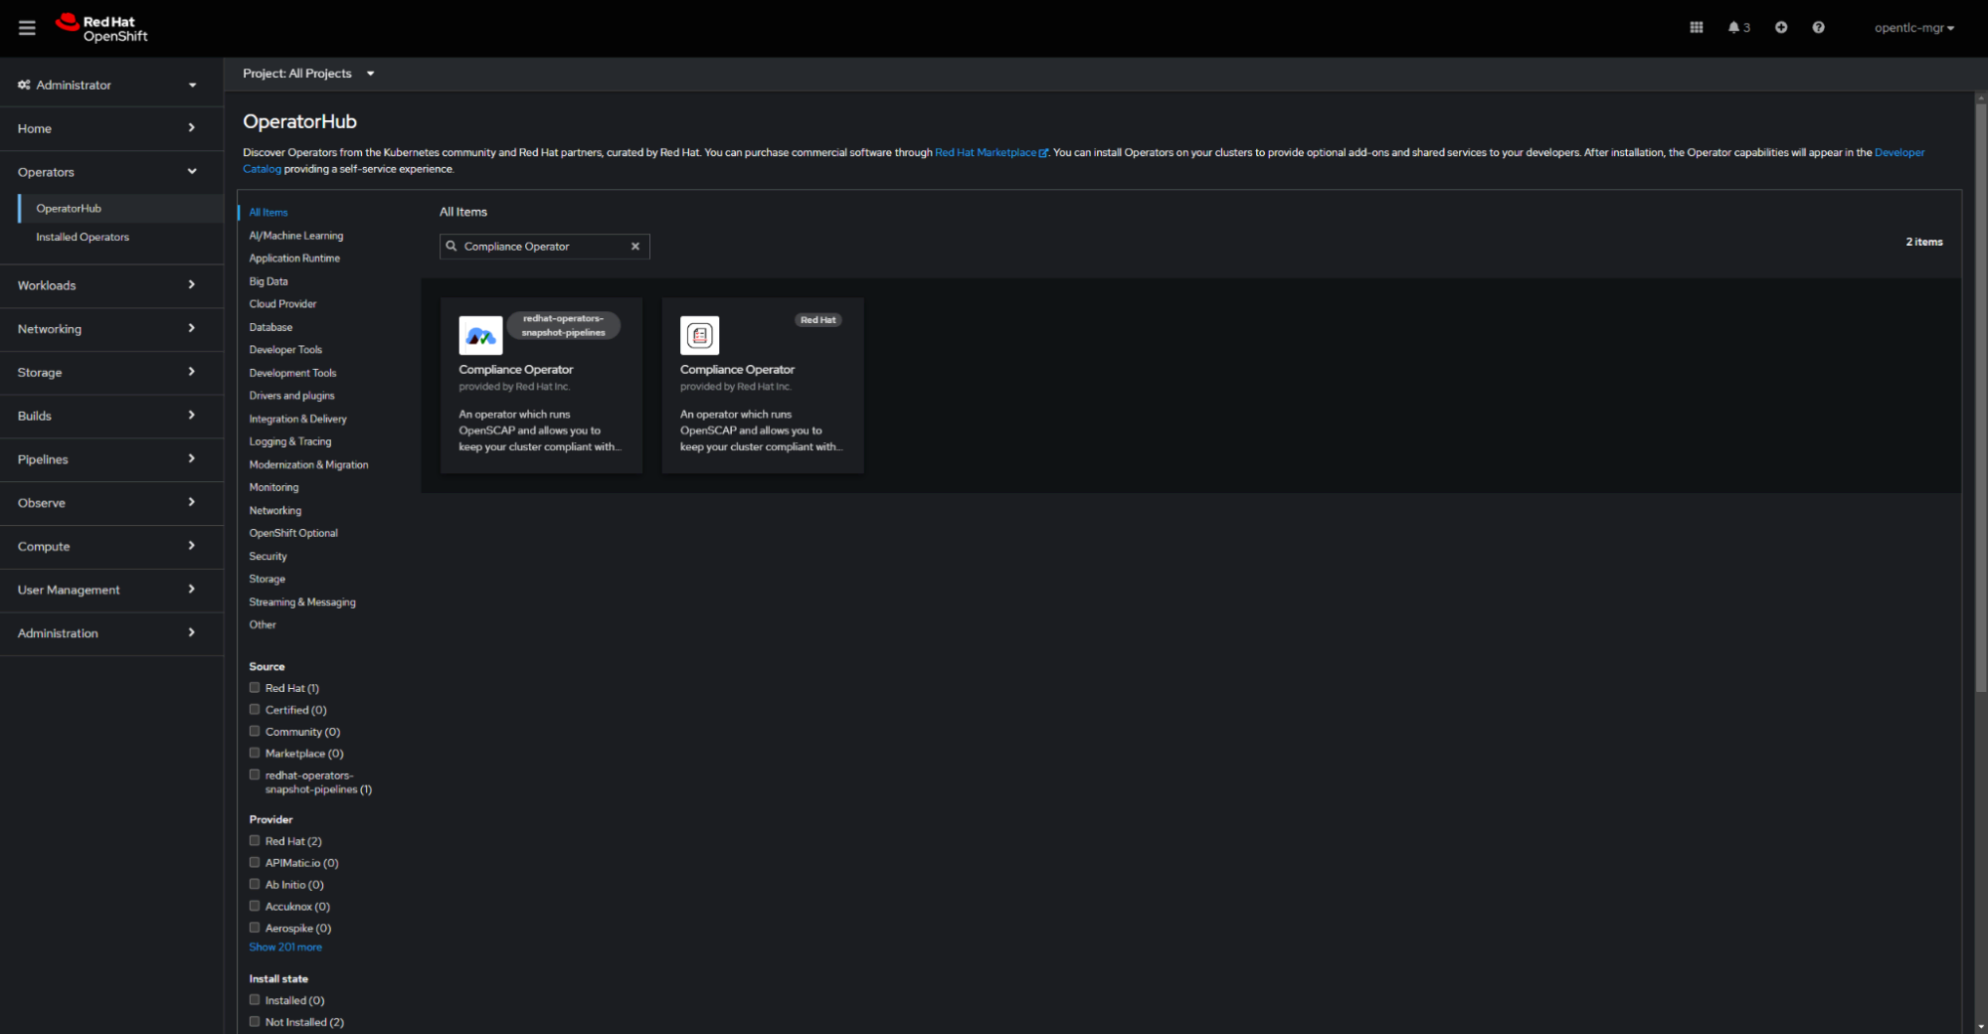Switch to Installed Operators
The image size is (1988, 1034).
[83, 237]
